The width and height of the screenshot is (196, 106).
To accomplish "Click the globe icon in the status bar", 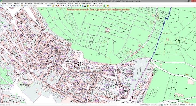I will point(163,105).
